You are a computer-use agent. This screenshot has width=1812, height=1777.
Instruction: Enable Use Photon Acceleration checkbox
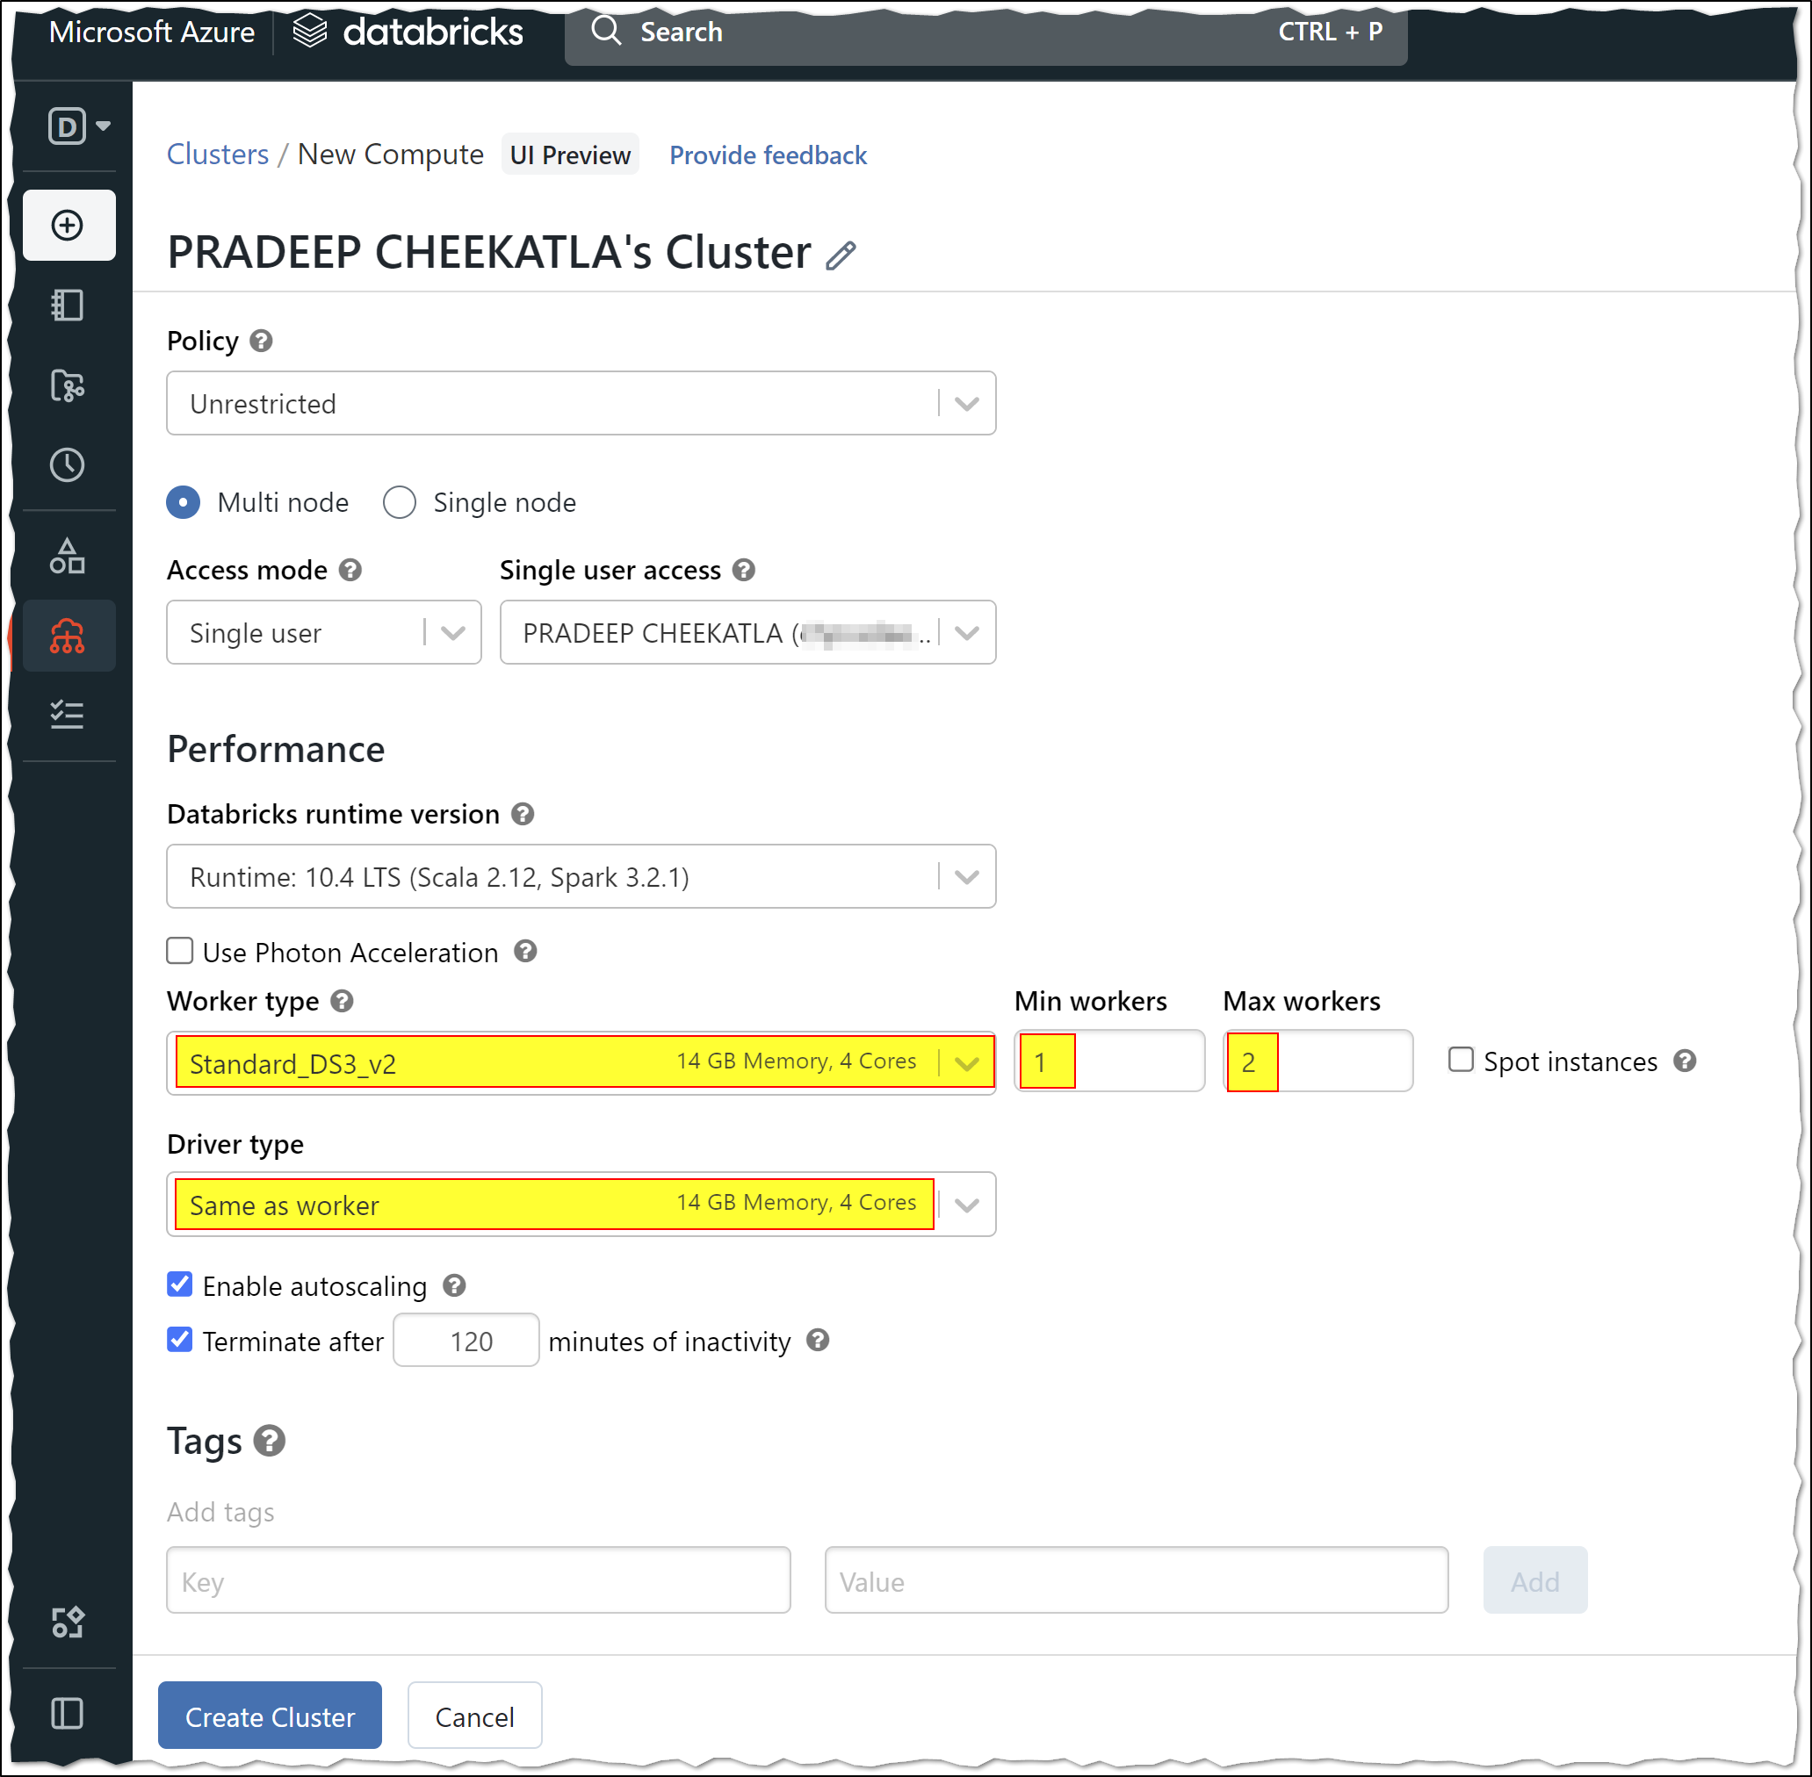180,951
